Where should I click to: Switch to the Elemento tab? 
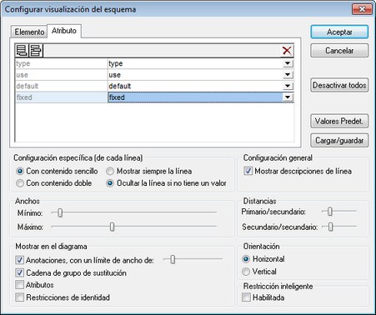coord(29,32)
